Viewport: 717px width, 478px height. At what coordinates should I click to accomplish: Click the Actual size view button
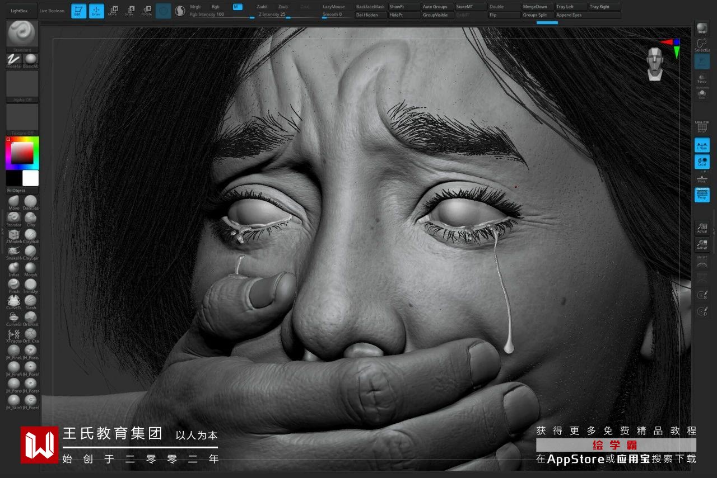click(702, 228)
